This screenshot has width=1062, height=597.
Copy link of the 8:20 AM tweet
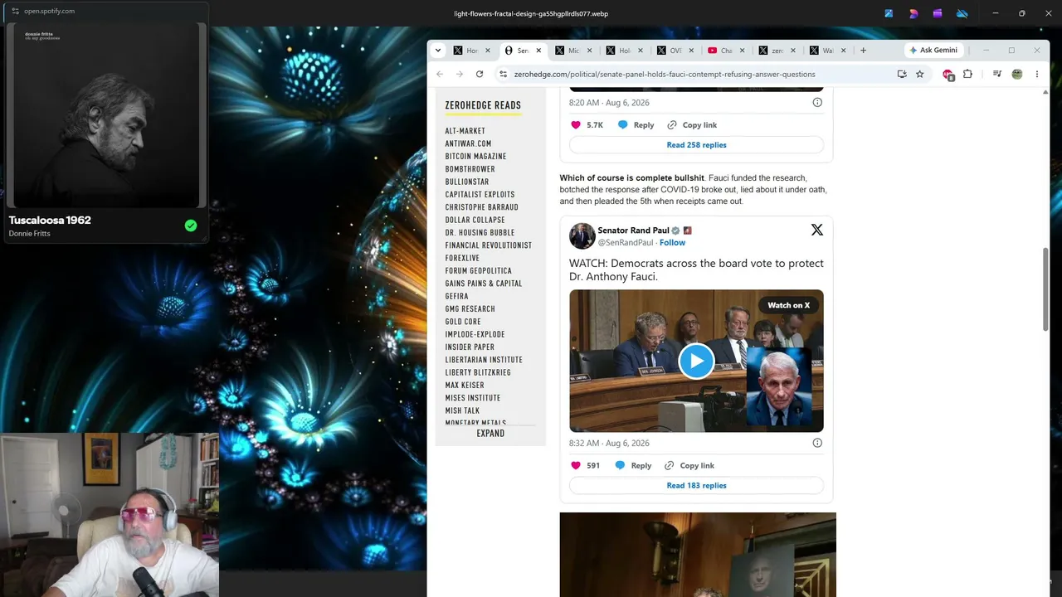[x=692, y=125]
